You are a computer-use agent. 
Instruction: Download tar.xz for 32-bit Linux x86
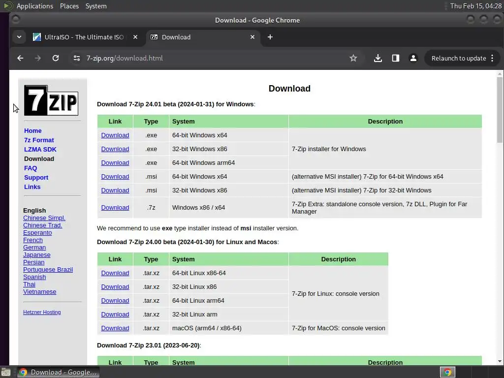point(115,287)
